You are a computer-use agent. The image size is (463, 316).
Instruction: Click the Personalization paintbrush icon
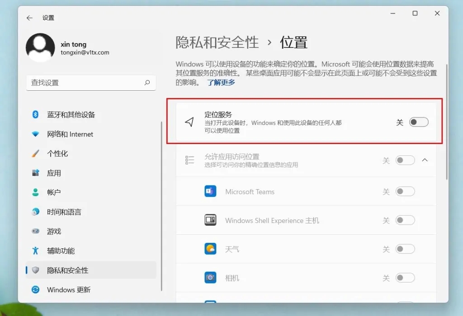pos(35,153)
